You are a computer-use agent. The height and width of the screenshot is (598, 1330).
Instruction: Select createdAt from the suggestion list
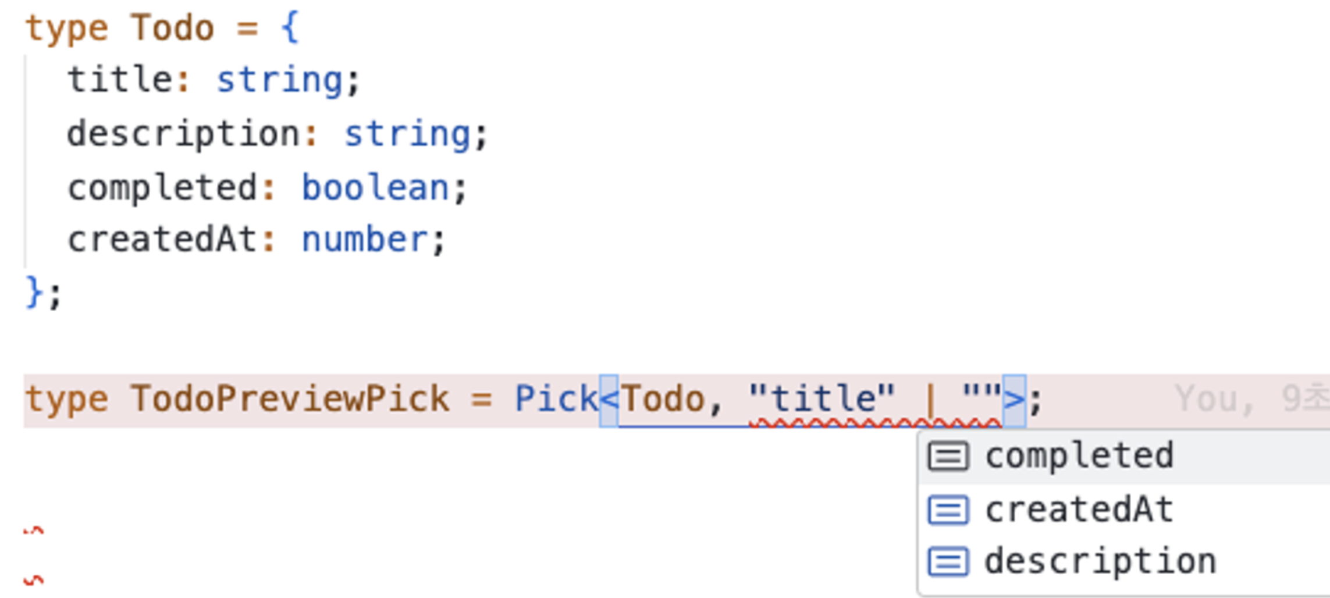[x=1077, y=509]
